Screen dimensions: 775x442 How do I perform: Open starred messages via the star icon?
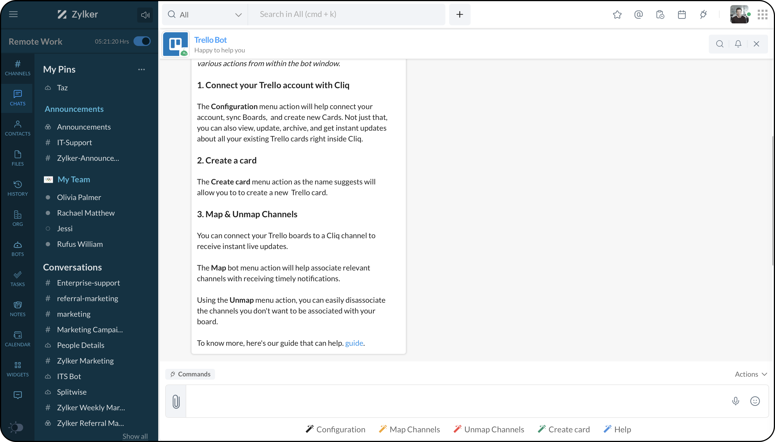[x=617, y=15]
